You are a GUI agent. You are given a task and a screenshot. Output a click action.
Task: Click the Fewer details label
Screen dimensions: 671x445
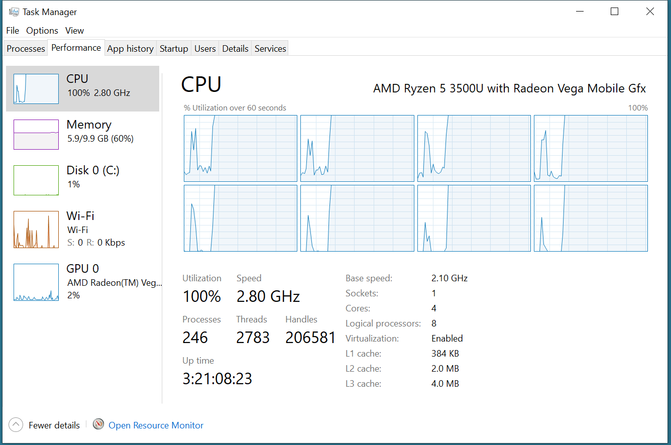click(54, 425)
